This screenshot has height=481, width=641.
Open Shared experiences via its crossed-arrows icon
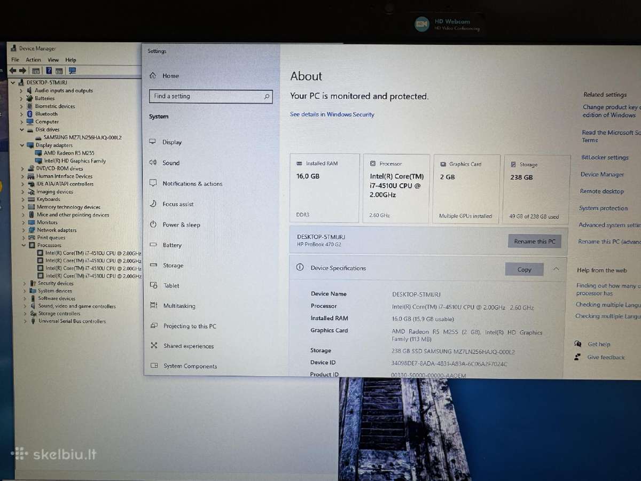coord(154,346)
